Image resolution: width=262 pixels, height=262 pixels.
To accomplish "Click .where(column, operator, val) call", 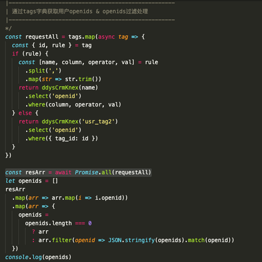I will click(73, 105).
